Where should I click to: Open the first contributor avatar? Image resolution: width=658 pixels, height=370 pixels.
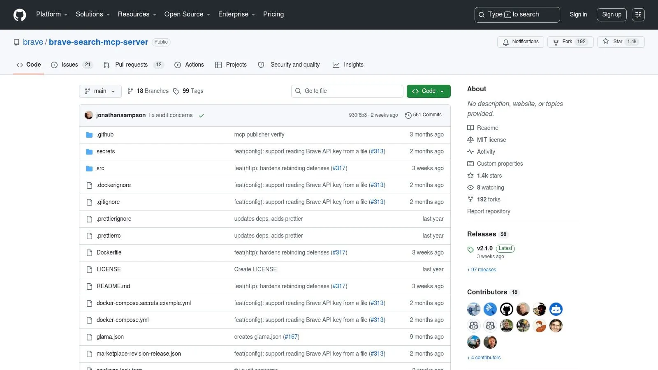coord(474,309)
